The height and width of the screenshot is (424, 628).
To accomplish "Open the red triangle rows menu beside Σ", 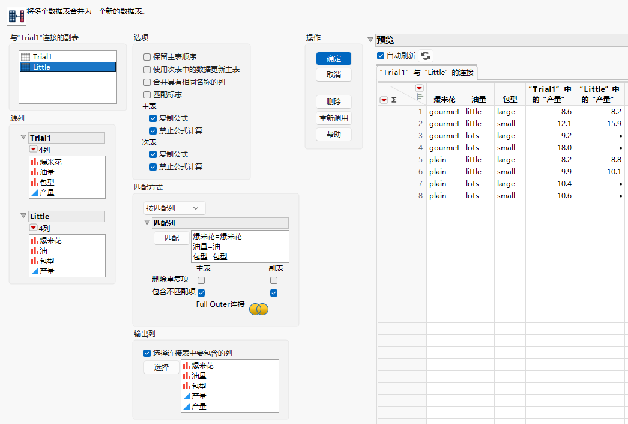I will coord(384,100).
